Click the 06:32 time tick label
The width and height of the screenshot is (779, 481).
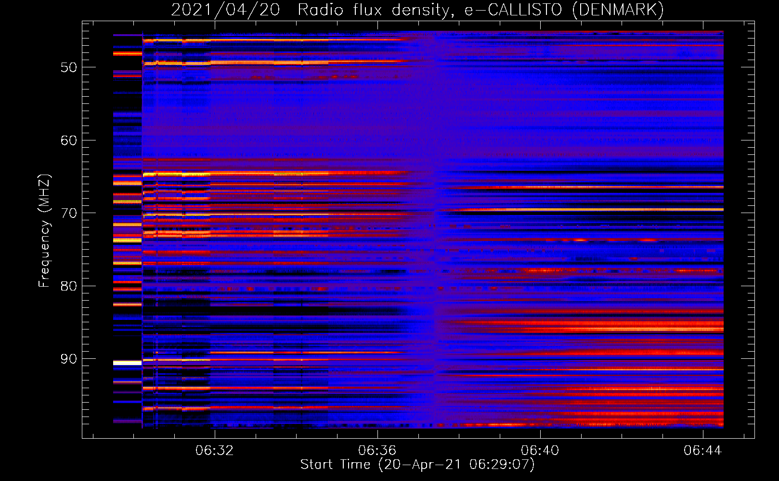point(214,450)
